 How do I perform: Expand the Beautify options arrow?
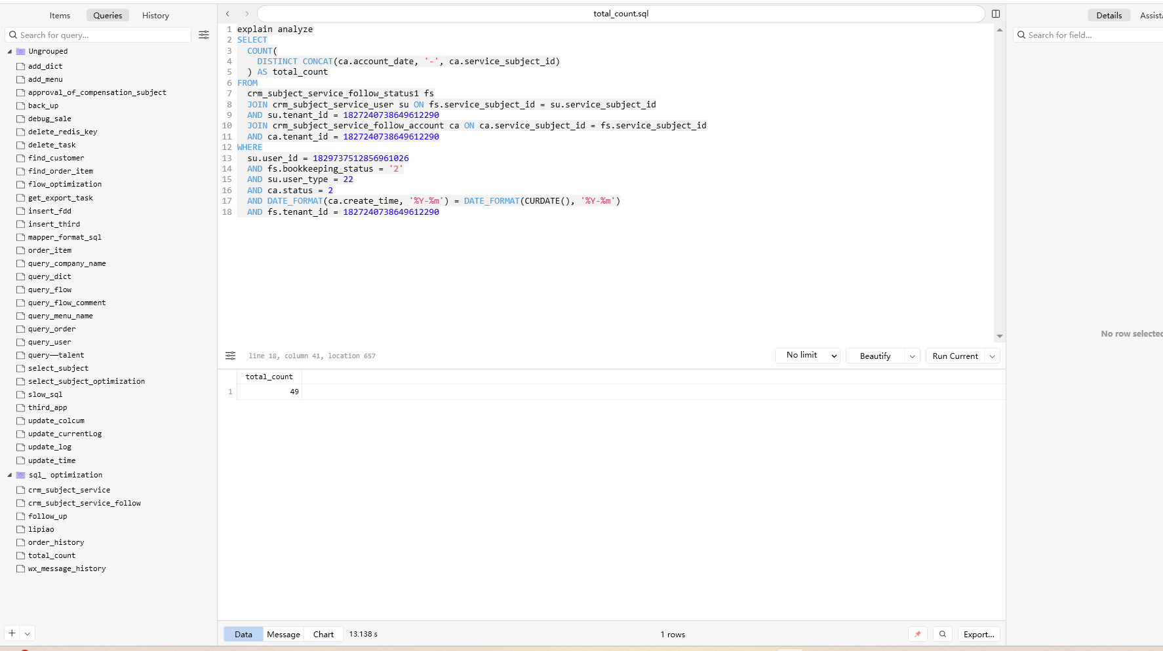click(x=913, y=356)
